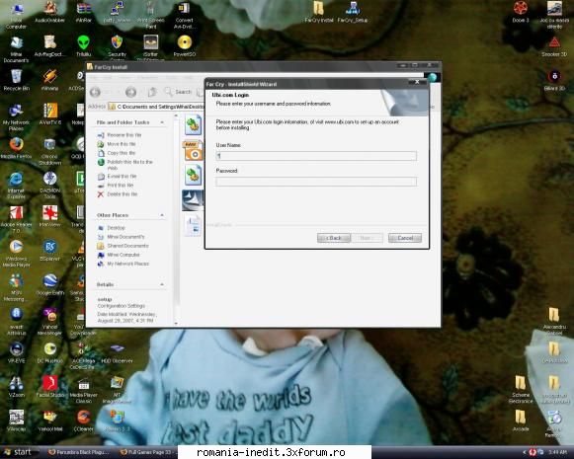Image resolution: width=574 pixels, height=459 pixels.
Task: Launch Doom 3 shortcut
Action: [x=521, y=8]
